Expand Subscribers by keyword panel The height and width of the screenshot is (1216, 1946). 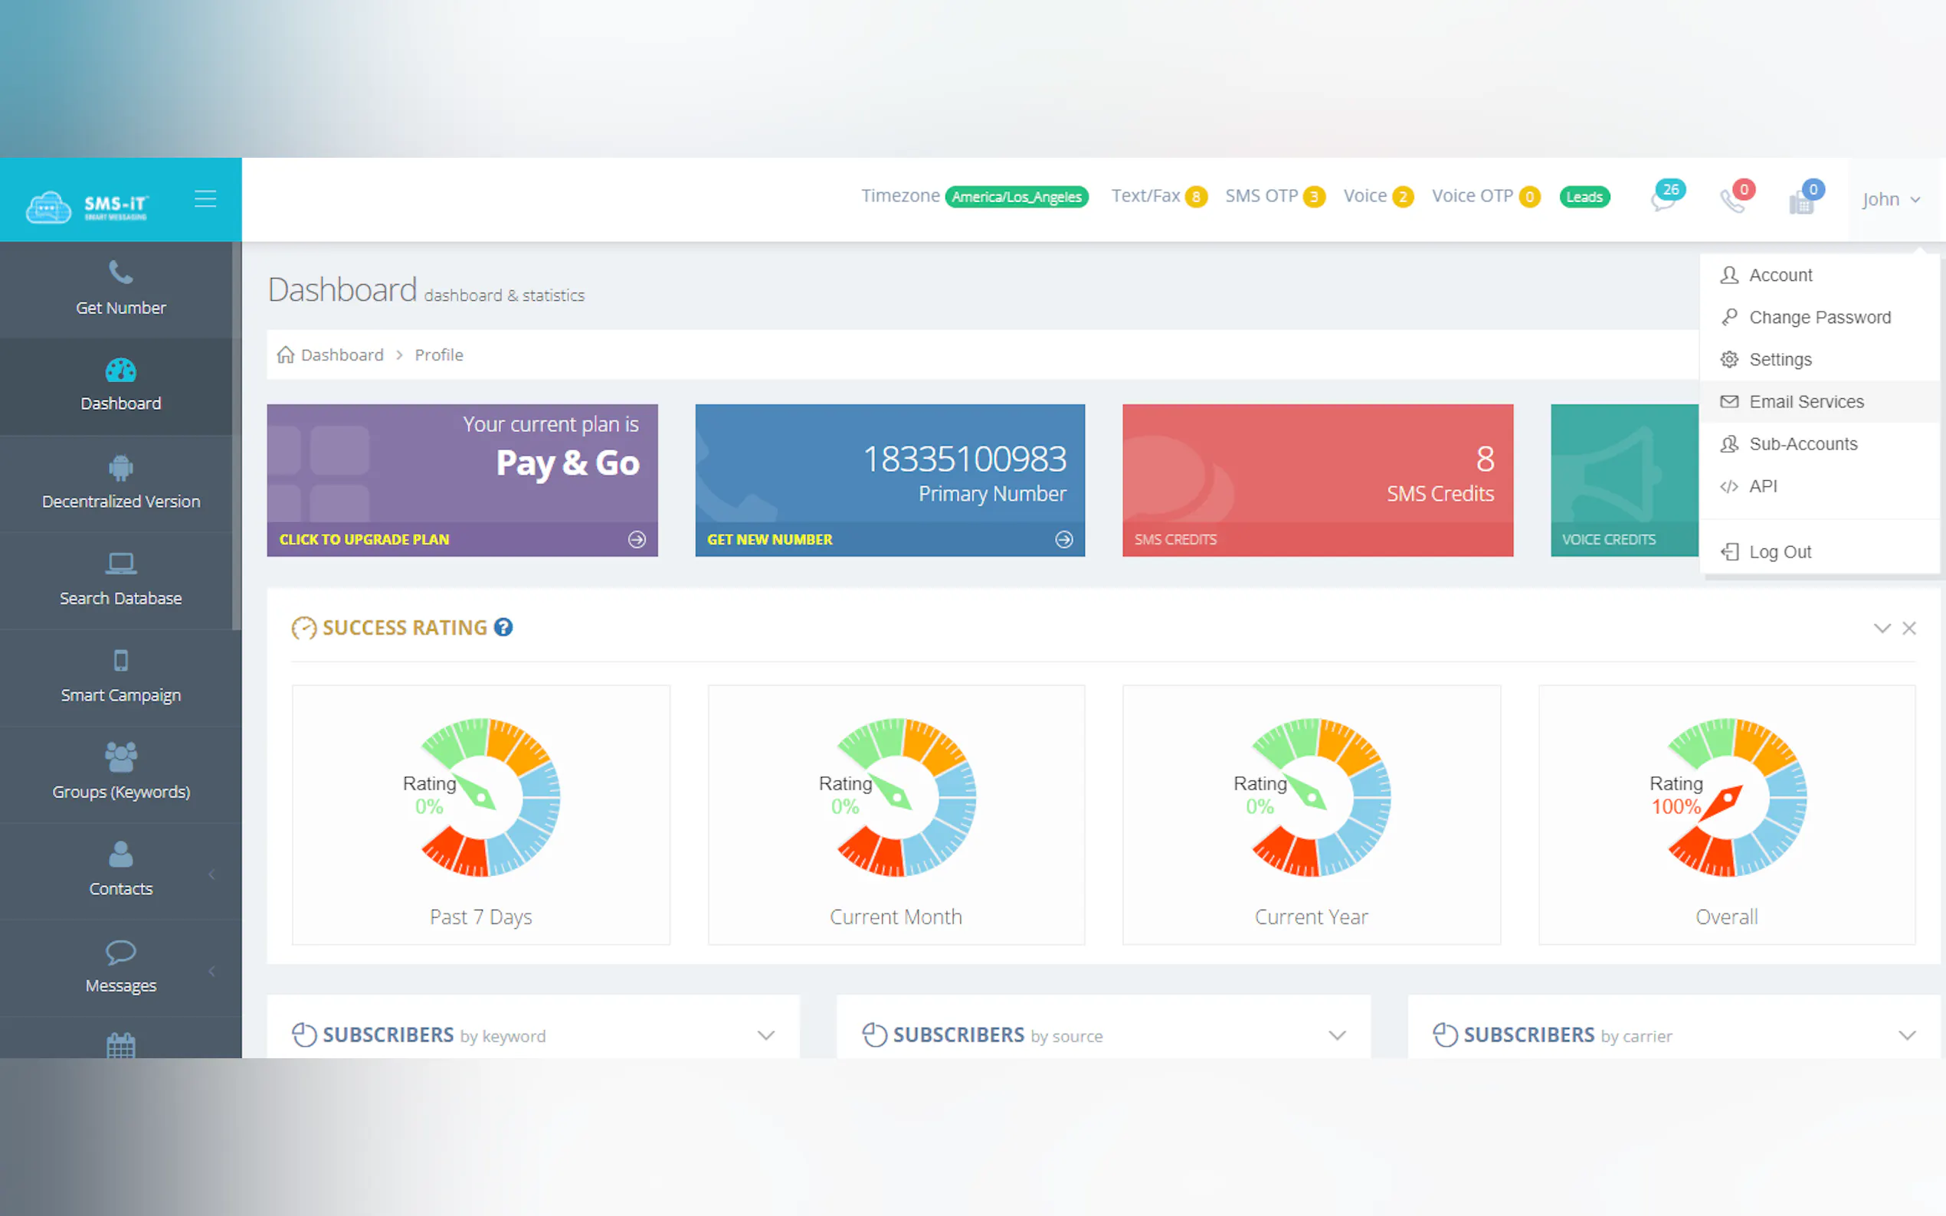[766, 1035]
